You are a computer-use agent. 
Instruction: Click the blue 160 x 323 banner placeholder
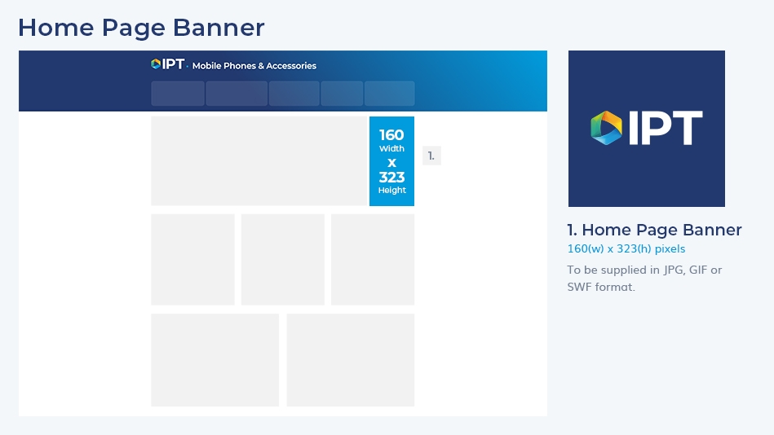[392, 161]
